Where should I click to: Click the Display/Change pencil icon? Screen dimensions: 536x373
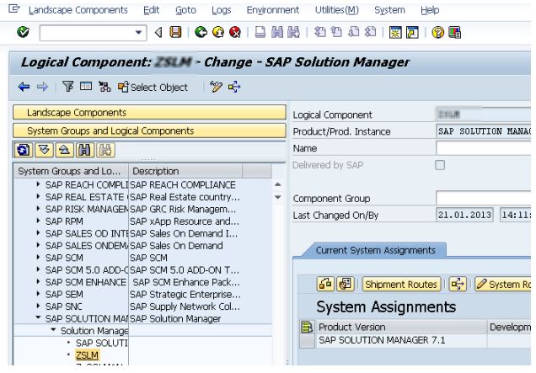pyautogui.click(x=216, y=87)
